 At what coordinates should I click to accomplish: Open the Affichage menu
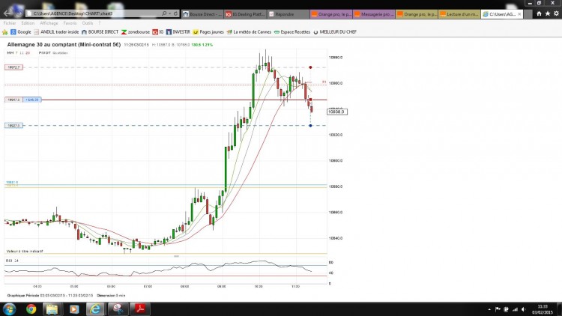[x=49, y=23]
